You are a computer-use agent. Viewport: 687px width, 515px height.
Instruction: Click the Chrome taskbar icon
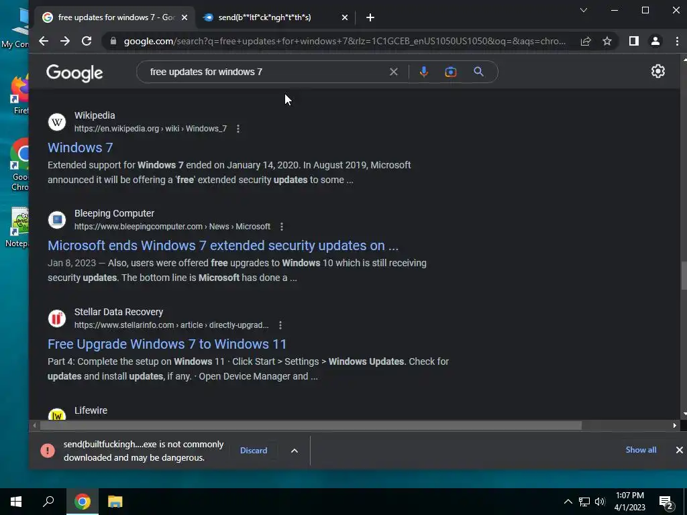pos(82,502)
